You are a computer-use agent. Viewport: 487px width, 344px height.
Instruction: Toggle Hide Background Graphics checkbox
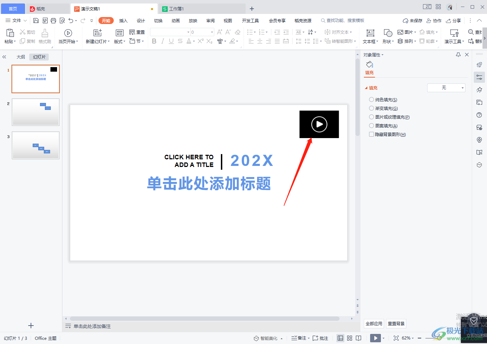click(x=372, y=134)
